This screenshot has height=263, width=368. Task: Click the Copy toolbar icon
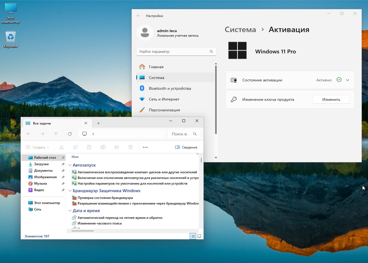pos(75,147)
